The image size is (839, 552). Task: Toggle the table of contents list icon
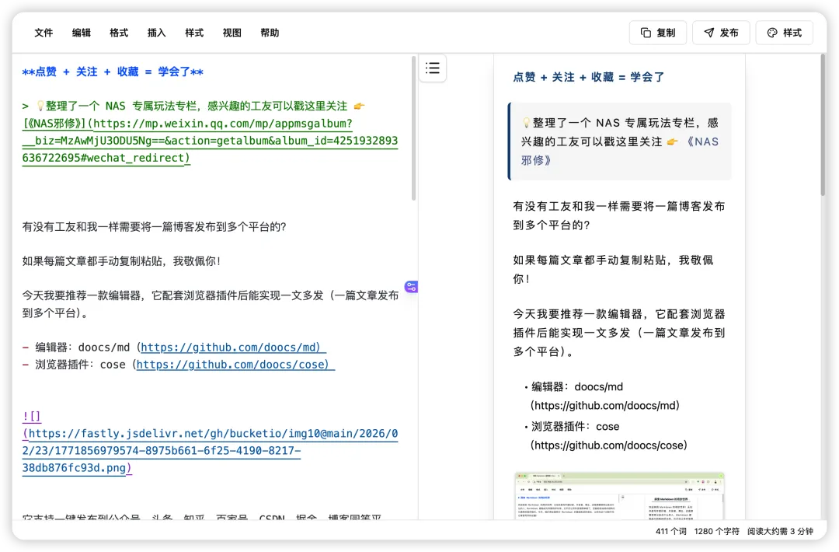(x=433, y=68)
